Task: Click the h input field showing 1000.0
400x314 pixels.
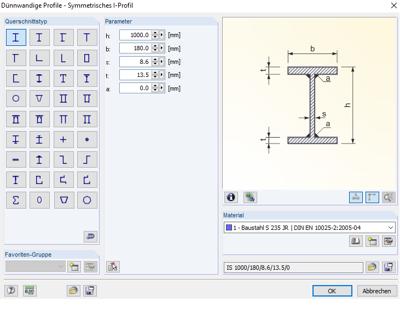Action: [x=136, y=35]
